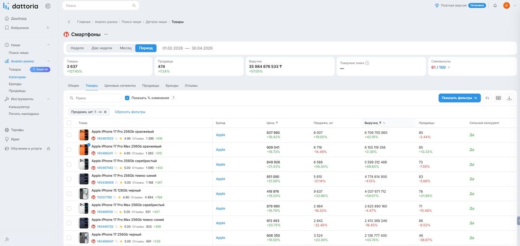Viewport: 520px width, 246px height.
Task: Open the Продавцы tab
Action: coord(150,86)
